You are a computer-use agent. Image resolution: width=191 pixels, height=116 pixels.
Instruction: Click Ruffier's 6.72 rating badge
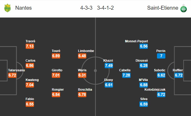(x=179, y=75)
